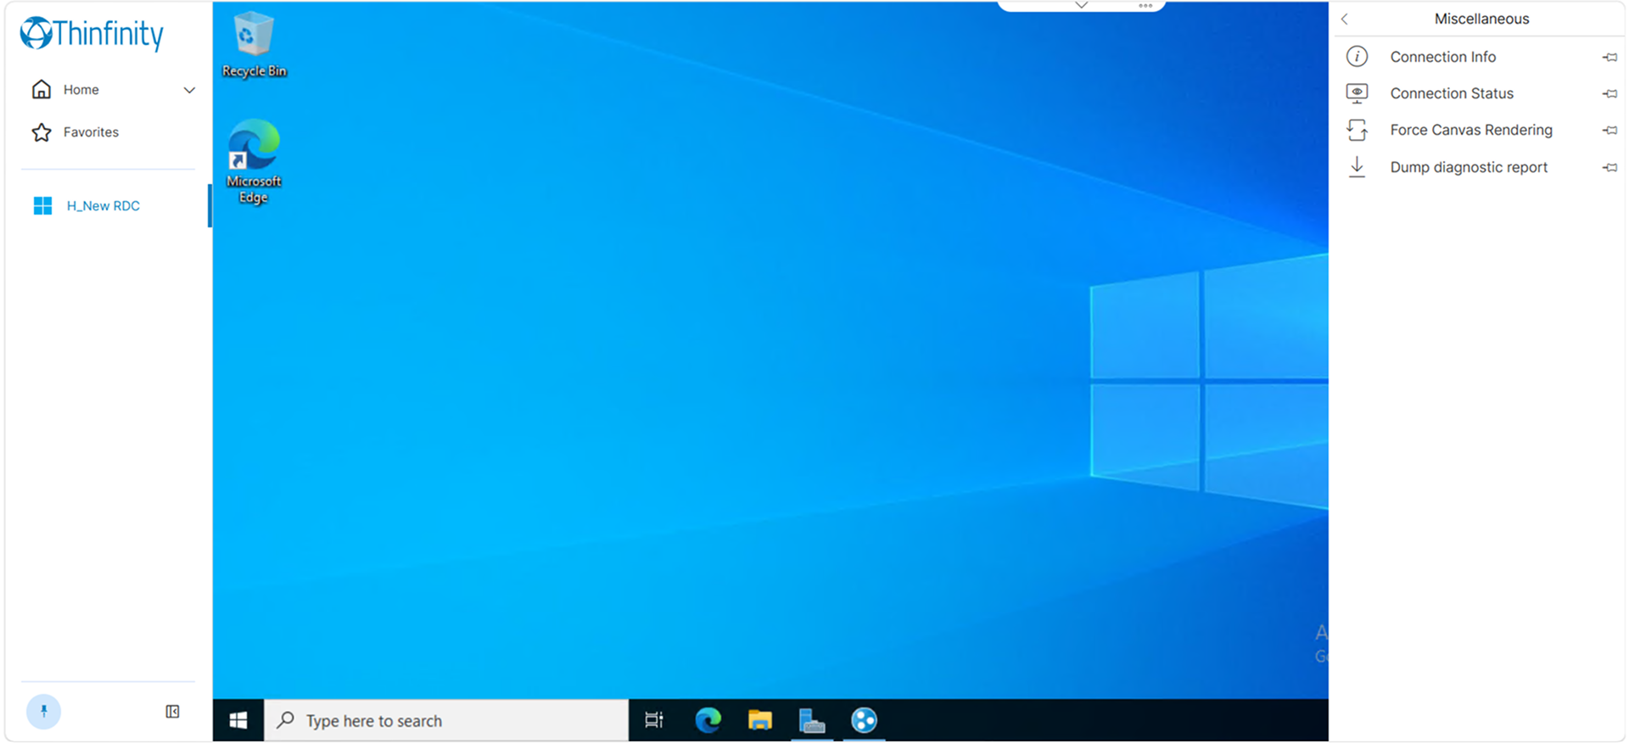Click the Home house icon
The height and width of the screenshot is (744, 1629).
click(x=42, y=90)
